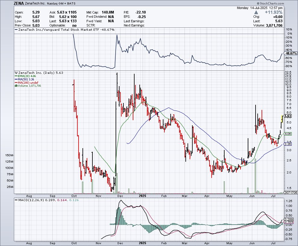Click the EPS value -0.25

click(142, 17)
